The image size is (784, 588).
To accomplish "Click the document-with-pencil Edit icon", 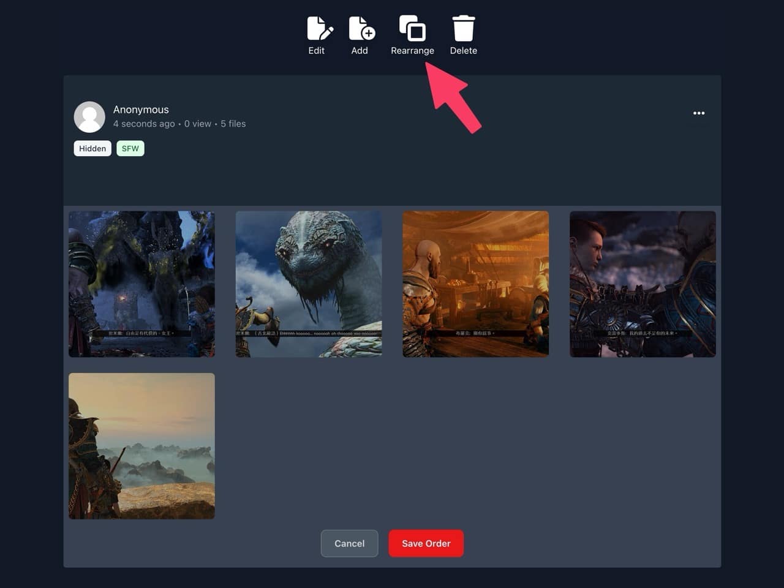I will click(317, 28).
